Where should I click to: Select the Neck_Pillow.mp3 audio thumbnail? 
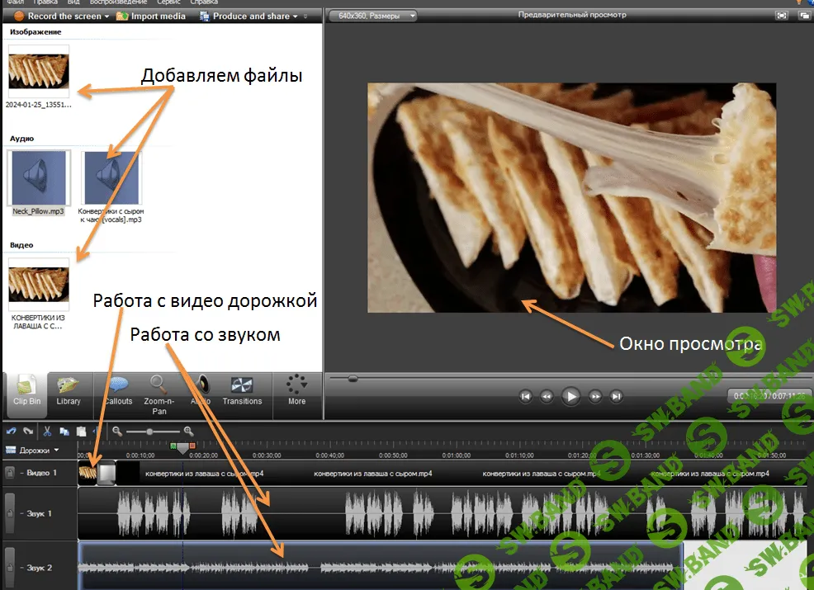point(38,177)
